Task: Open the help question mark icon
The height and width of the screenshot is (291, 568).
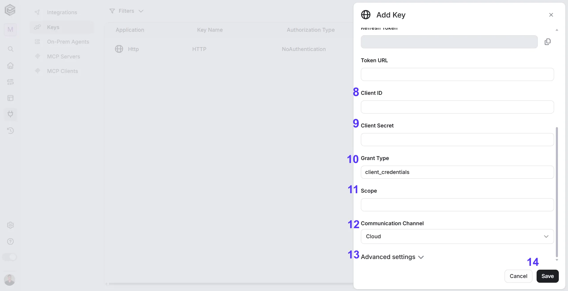Action: point(10,242)
